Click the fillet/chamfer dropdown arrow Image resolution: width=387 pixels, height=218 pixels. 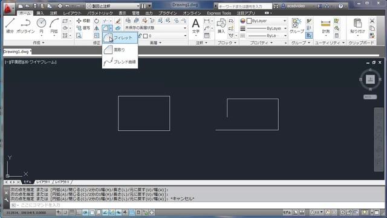pyautogui.click(x=111, y=28)
